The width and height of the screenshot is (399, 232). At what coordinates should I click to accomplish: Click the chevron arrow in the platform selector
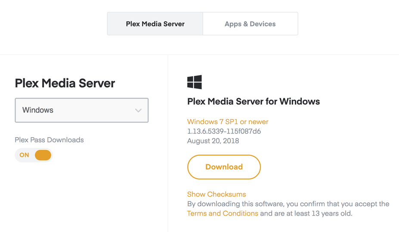point(138,111)
